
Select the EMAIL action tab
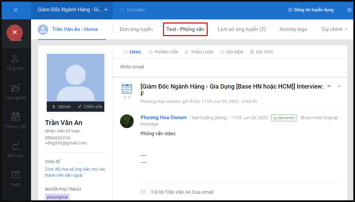pyautogui.click(x=132, y=52)
